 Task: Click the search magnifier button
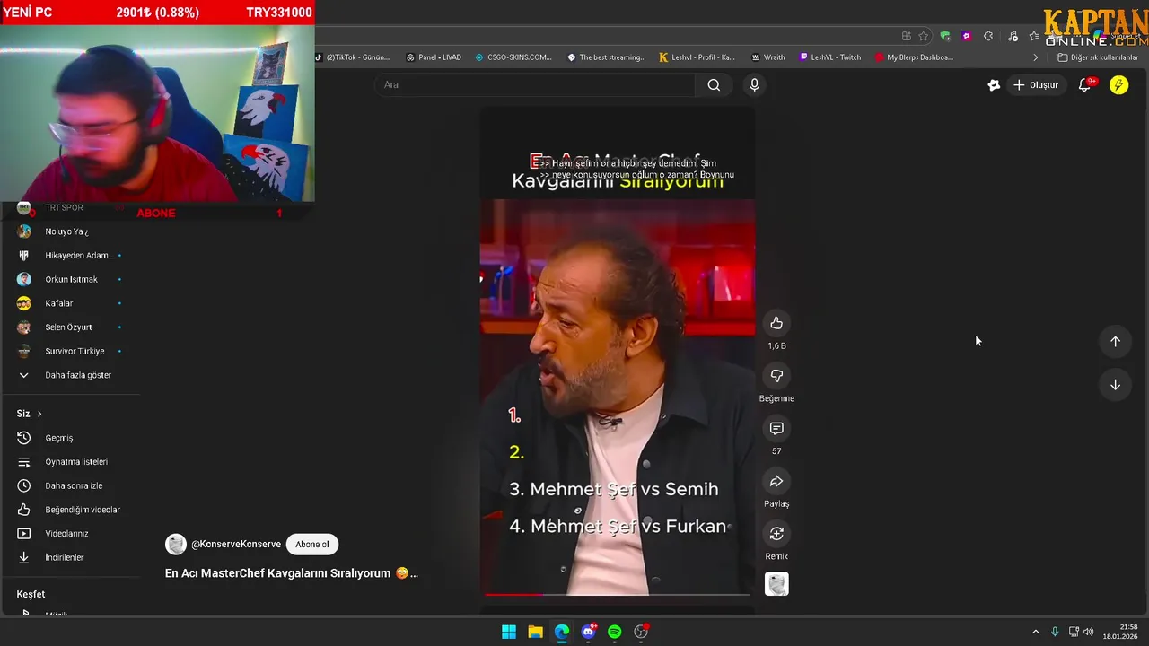[x=714, y=84]
